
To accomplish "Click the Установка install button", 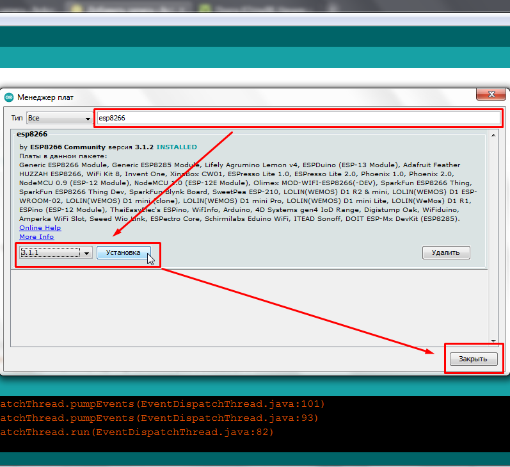I will tap(124, 252).
